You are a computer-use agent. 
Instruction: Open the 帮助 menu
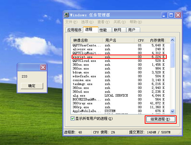[x=136, y=22]
